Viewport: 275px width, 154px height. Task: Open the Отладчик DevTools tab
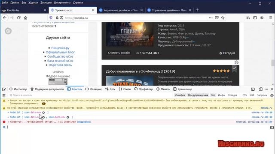(x=94, y=89)
